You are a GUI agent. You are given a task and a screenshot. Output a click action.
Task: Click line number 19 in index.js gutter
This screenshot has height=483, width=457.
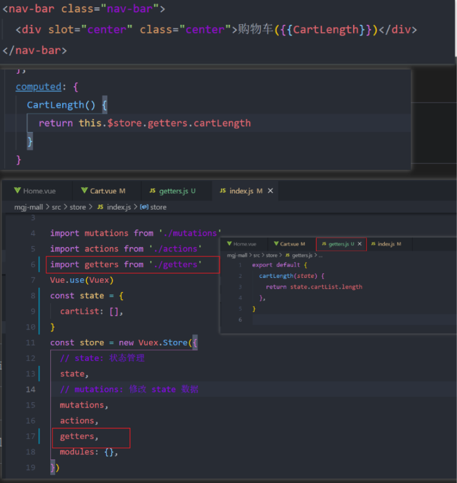click(x=31, y=468)
